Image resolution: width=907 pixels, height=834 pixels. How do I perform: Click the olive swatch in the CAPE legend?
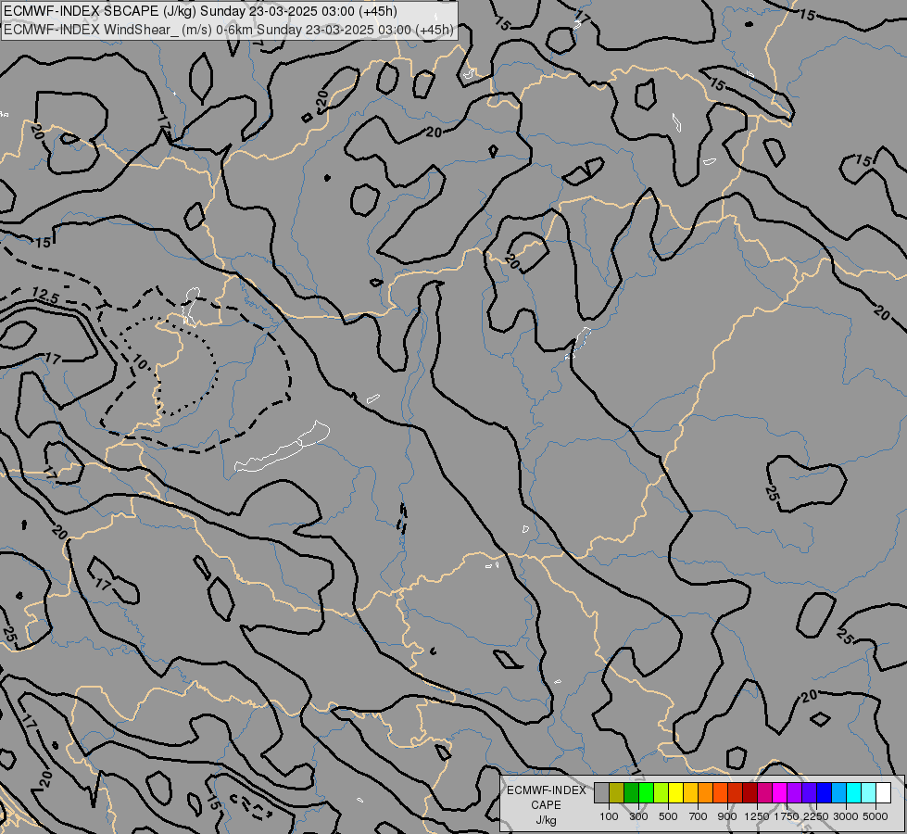pyautogui.click(x=617, y=792)
